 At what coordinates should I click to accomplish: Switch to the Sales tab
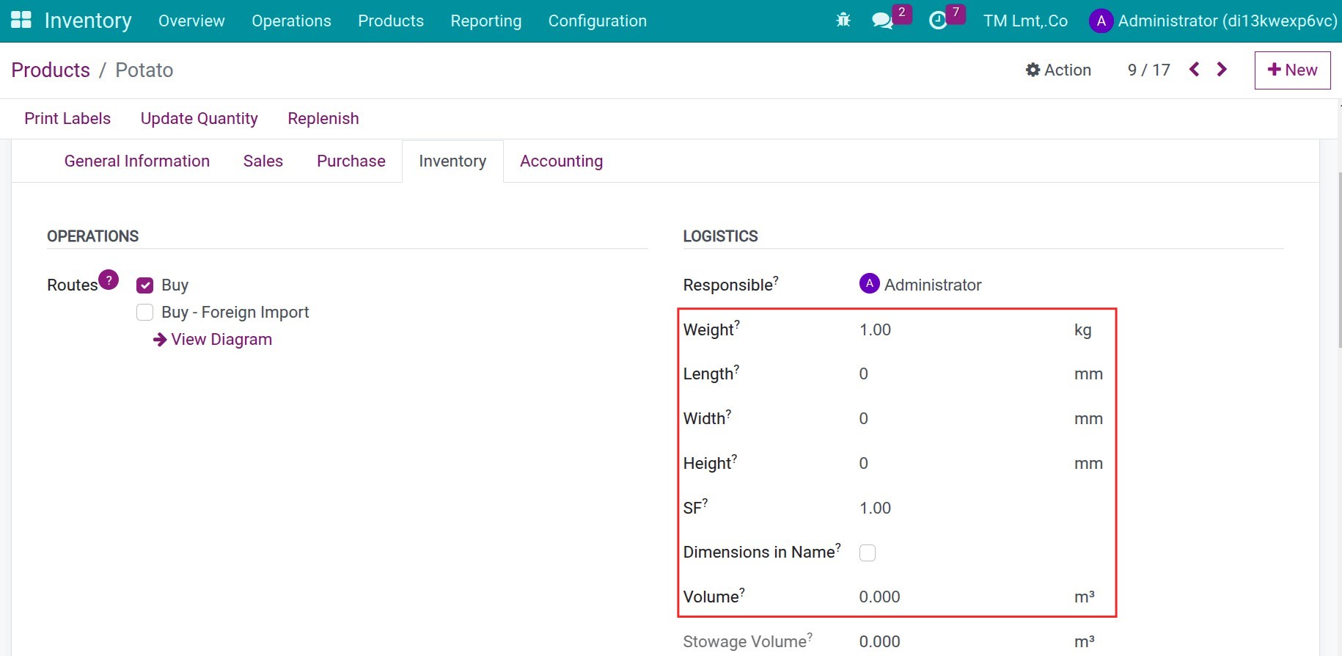tap(263, 161)
